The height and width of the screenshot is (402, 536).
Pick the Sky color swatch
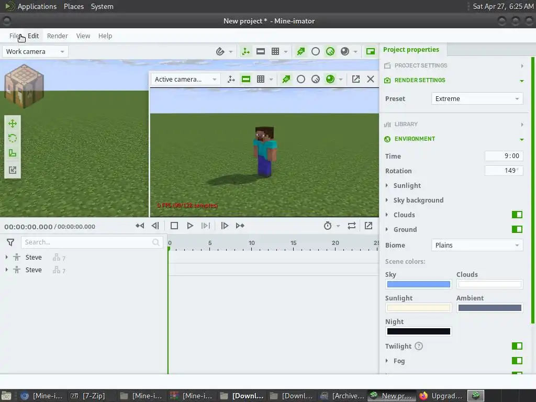pyautogui.click(x=418, y=284)
